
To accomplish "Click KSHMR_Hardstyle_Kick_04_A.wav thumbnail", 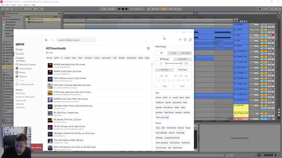I will (x=50, y=66).
